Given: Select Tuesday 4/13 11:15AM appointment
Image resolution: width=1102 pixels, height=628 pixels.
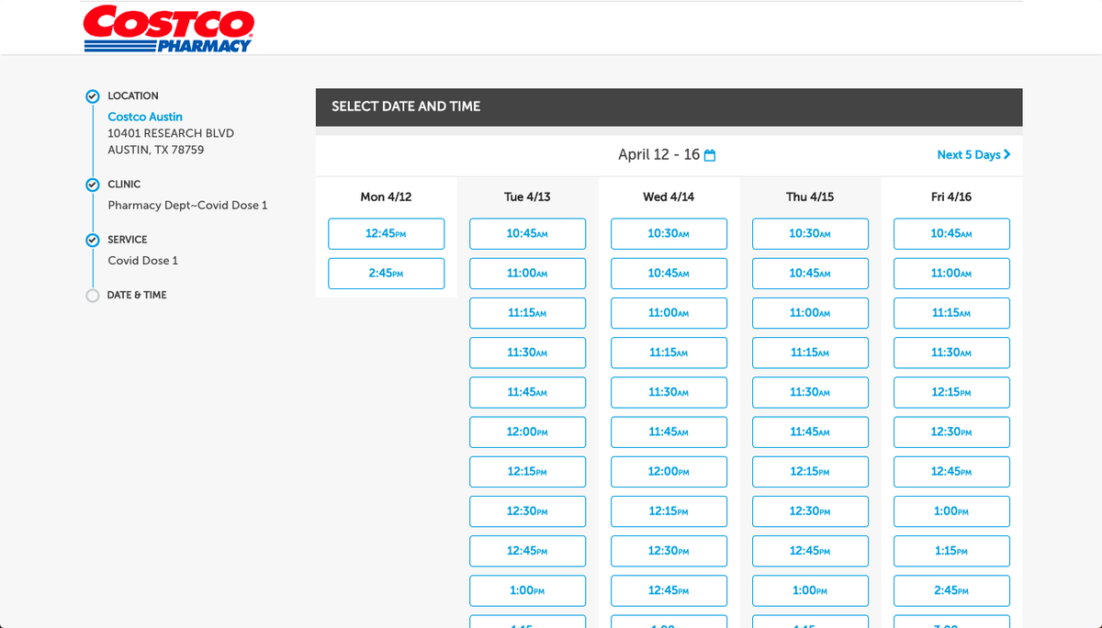Looking at the screenshot, I should [527, 313].
